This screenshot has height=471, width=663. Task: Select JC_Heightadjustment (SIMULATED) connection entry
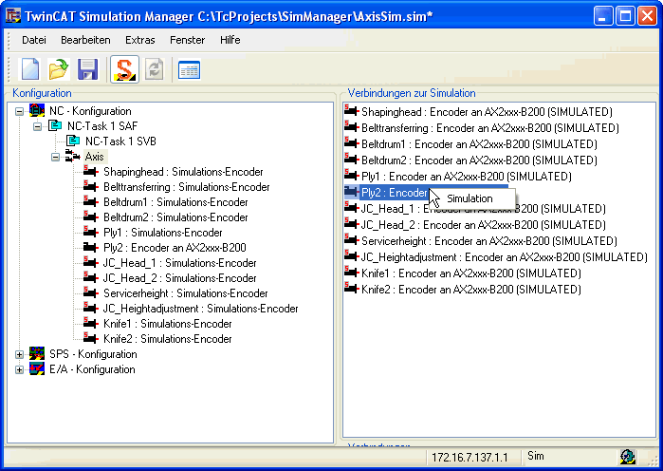coord(504,257)
